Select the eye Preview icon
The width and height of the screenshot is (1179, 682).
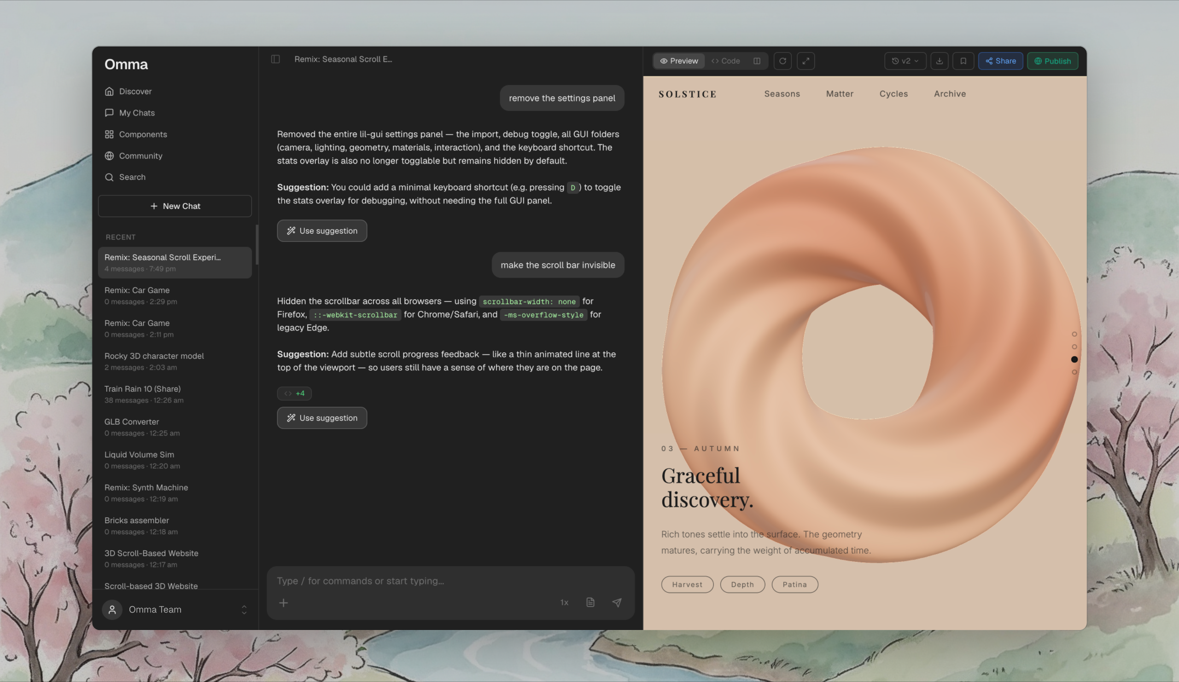pos(665,61)
